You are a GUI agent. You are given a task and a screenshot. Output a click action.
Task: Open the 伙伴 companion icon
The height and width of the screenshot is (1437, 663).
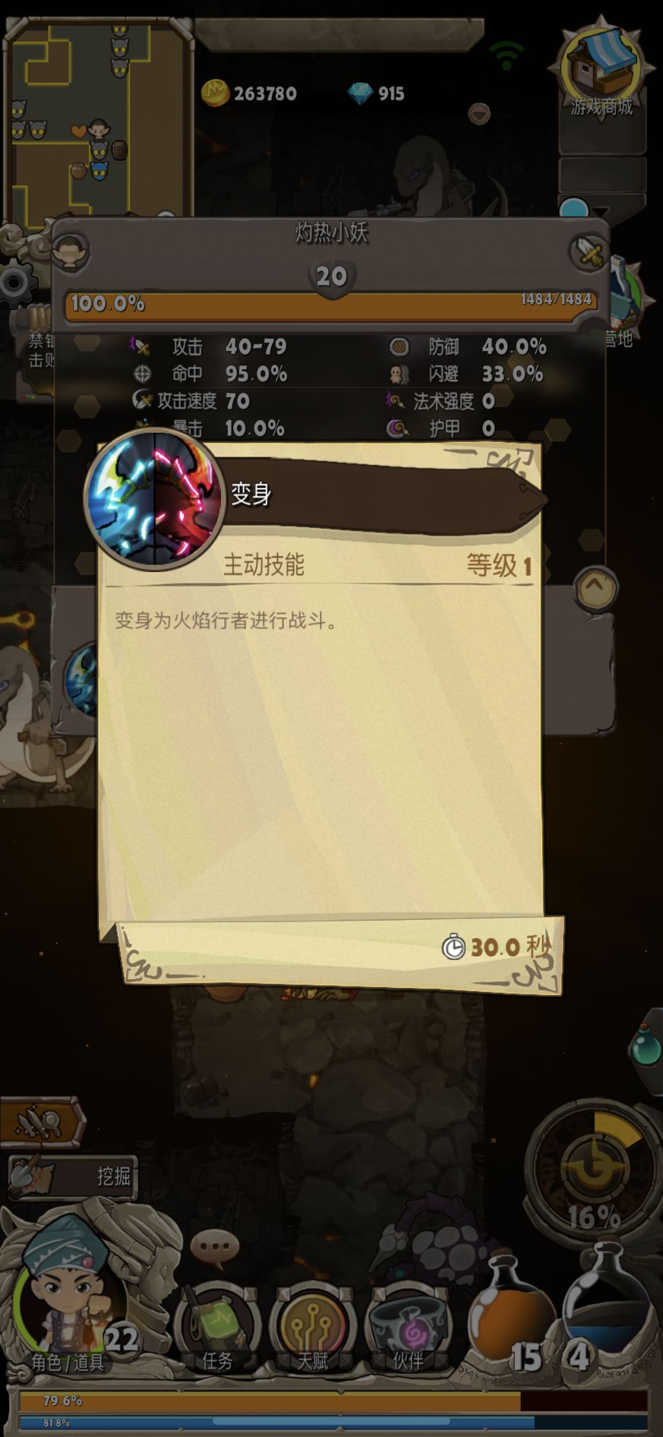[408, 1326]
